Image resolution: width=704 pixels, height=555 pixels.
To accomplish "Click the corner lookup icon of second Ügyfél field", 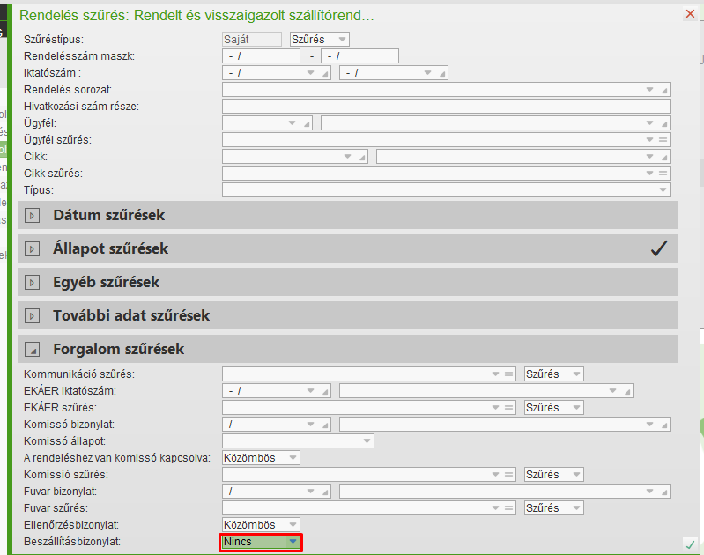I will coord(664,123).
